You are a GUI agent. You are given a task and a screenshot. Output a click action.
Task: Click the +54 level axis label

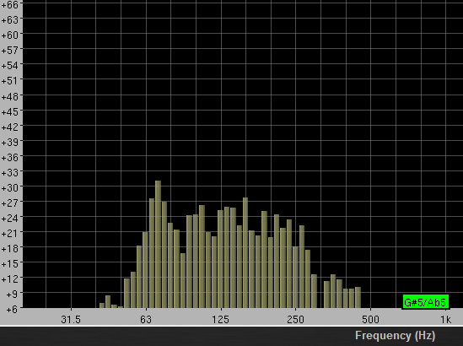[10, 66]
